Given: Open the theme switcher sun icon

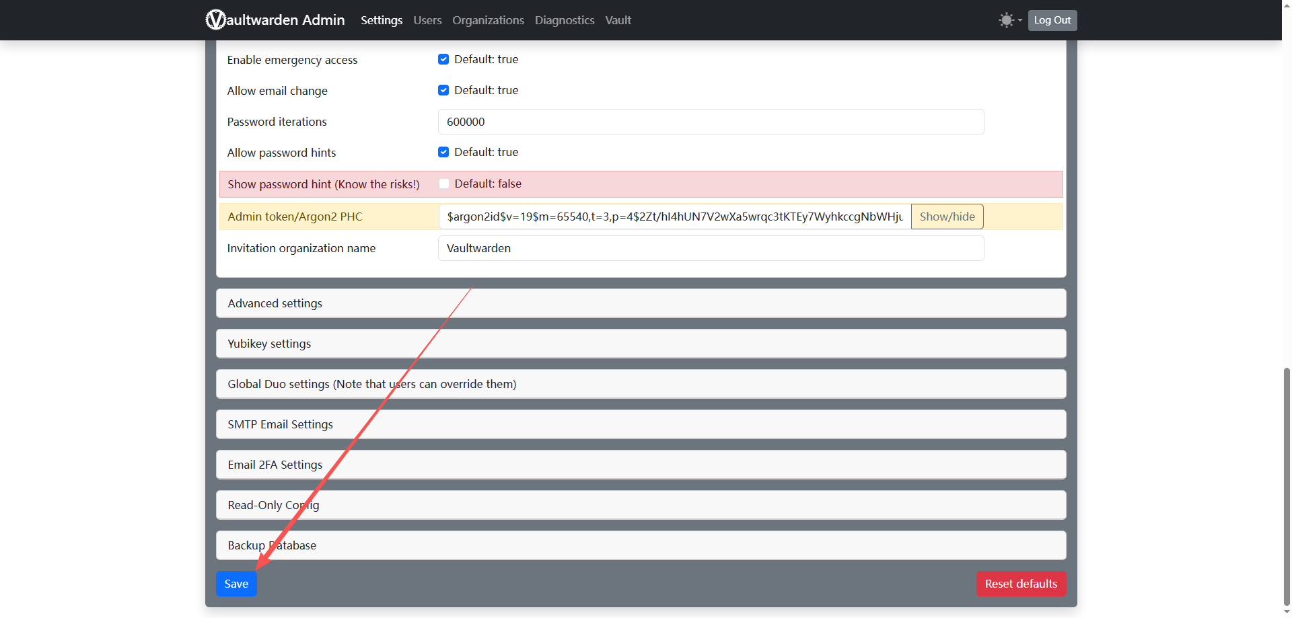Looking at the screenshot, I should click(x=1007, y=20).
